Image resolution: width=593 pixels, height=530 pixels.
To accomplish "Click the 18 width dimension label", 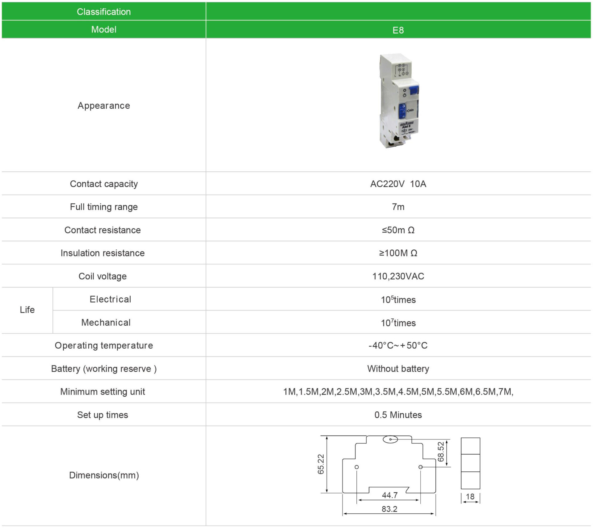I will tap(470, 497).
